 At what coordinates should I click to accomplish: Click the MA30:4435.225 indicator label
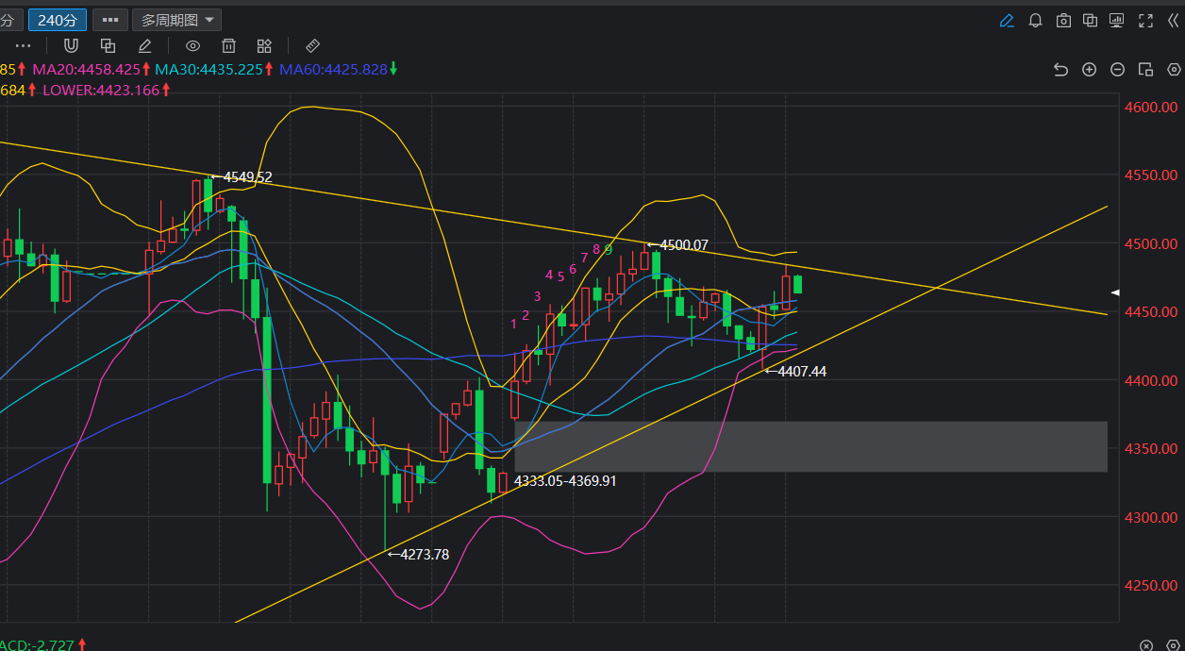(209, 69)
